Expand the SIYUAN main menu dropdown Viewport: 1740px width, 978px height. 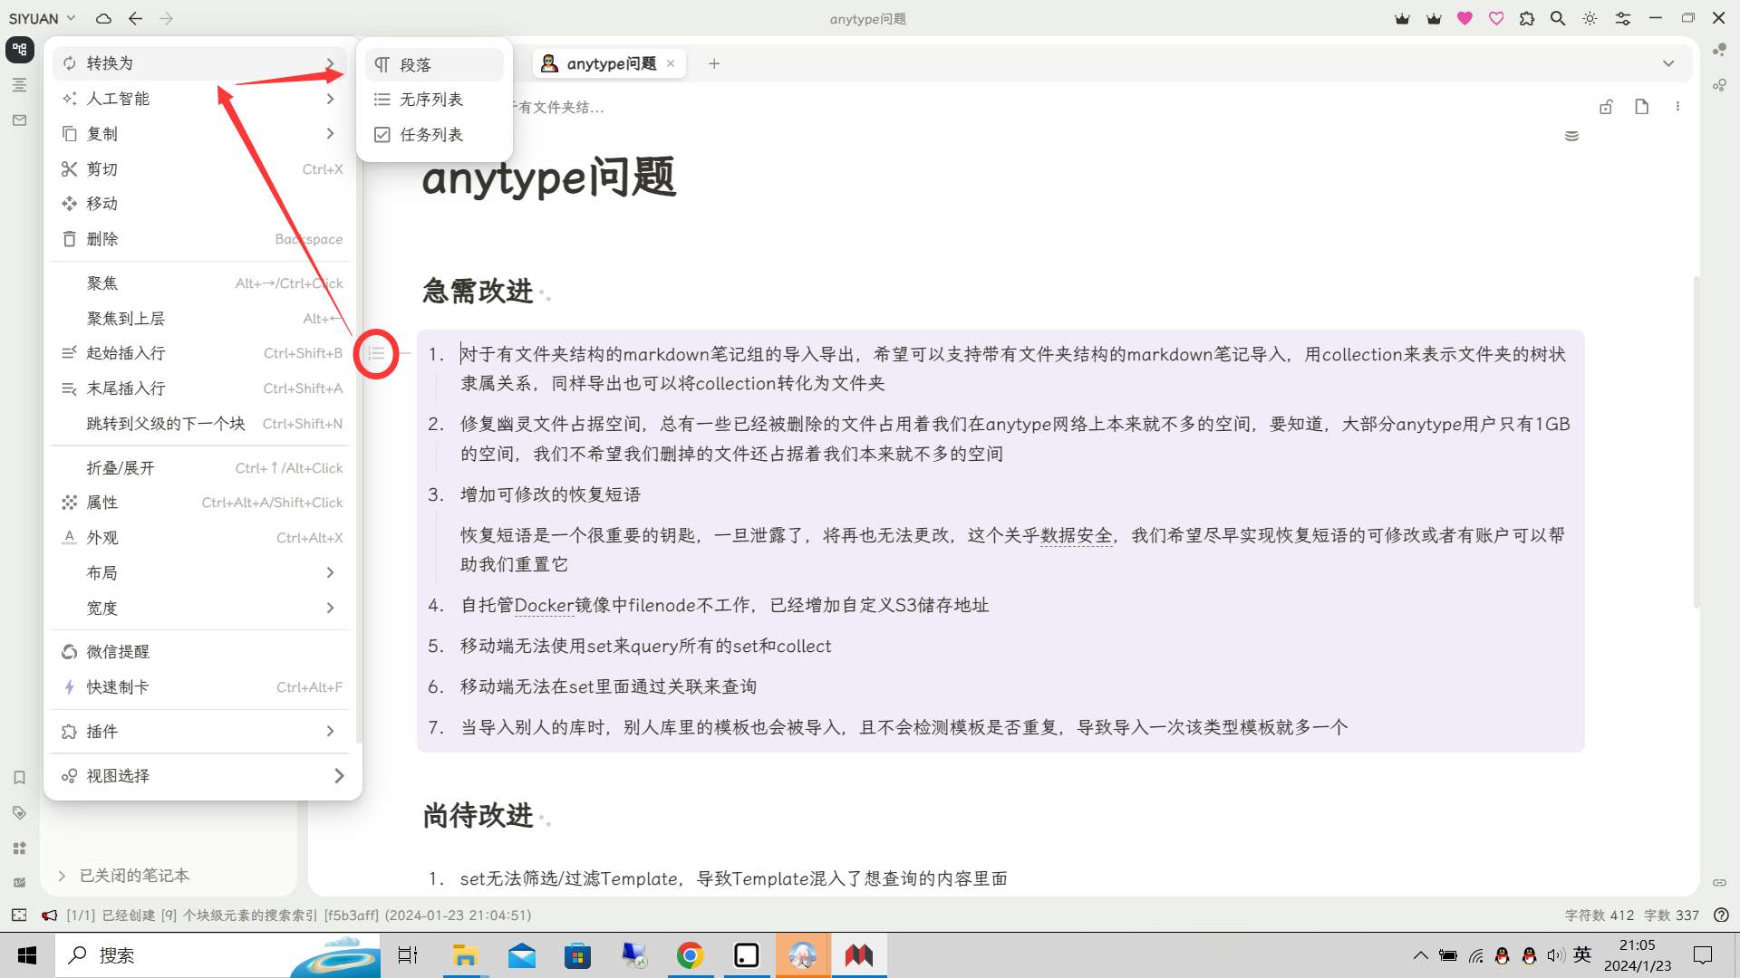pos(42,18)
